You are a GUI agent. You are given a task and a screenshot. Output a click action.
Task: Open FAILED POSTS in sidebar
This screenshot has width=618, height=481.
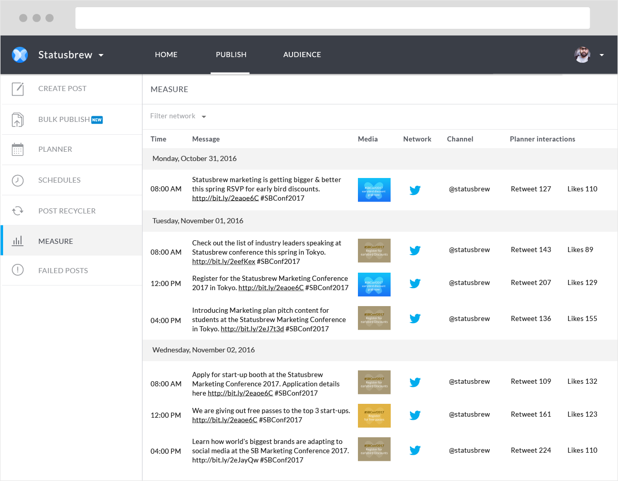63,271
